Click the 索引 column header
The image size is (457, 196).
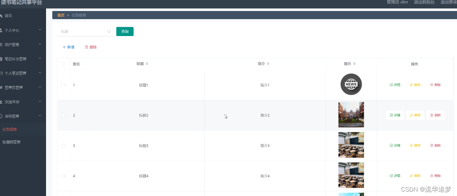coord(76,64)
